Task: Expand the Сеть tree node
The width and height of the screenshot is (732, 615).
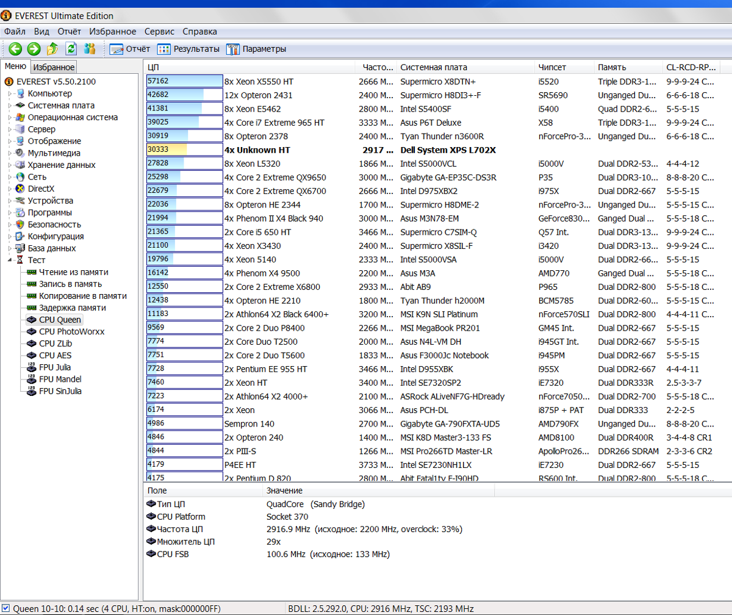Action: tap(10, 177)
